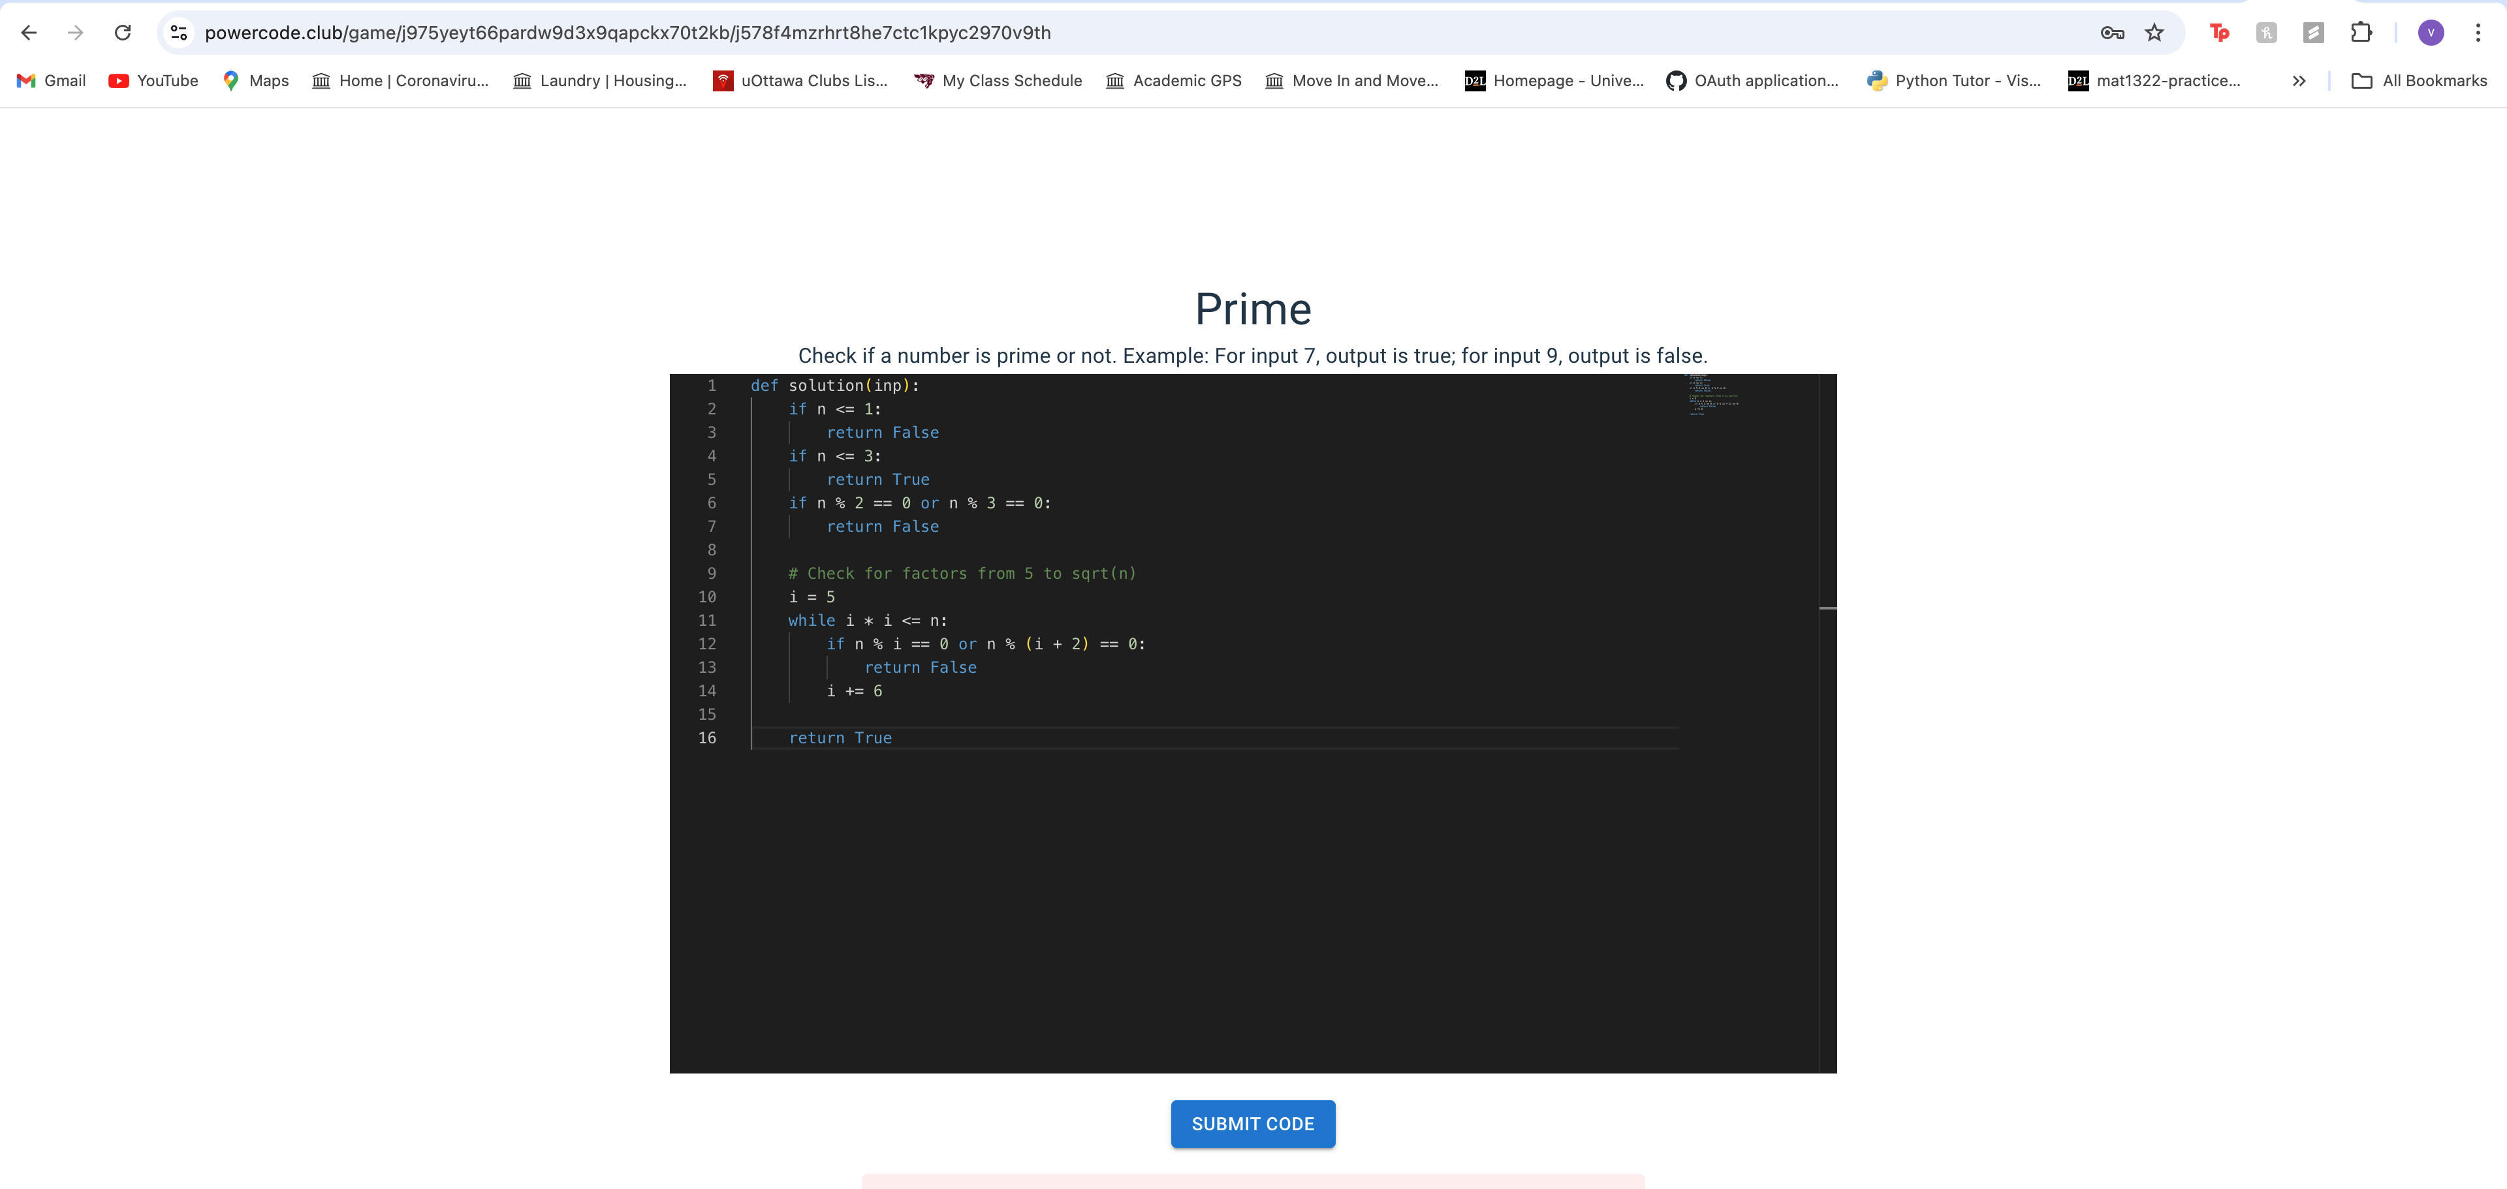The width and height of the screenshot is (2507, 1189).
Task: Open the Extensions puzzle icon
Action: [2361, 33]
